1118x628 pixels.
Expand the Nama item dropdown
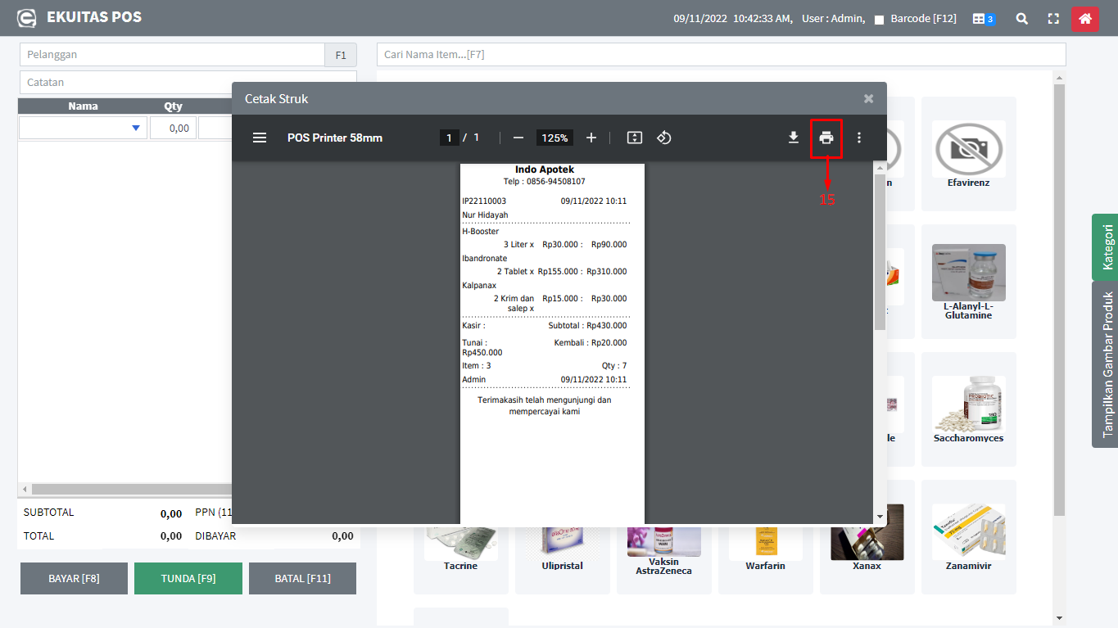click(135, 128)
